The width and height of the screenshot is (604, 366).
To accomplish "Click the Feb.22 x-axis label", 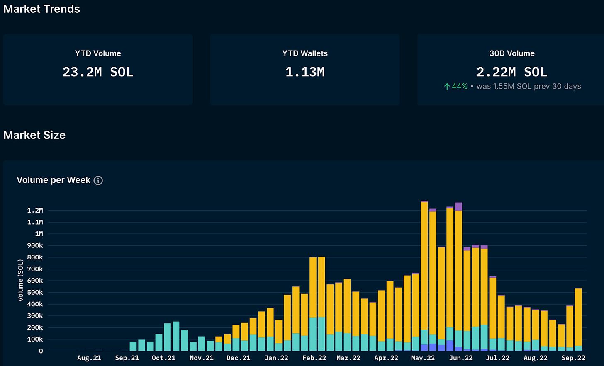I will 314,358.
